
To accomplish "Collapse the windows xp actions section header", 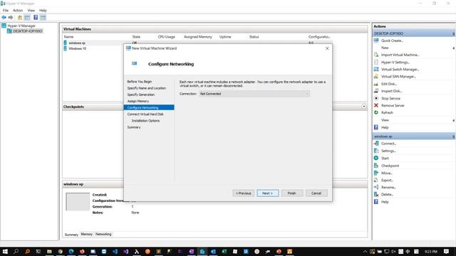I will point(414,136).
